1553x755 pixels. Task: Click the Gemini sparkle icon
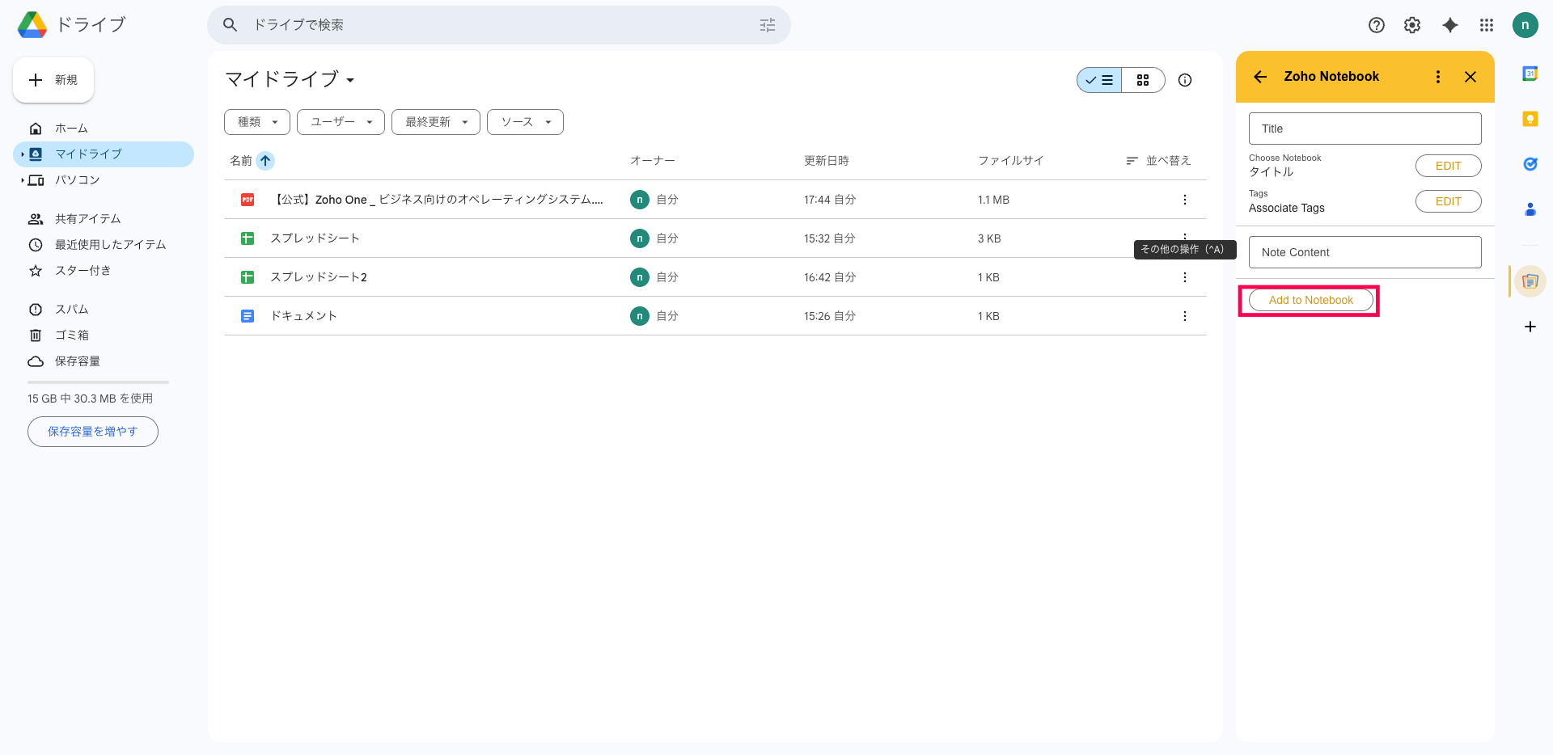[x=1450, y=25]
